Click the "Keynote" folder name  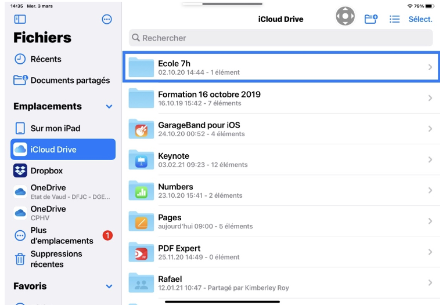click(174, 156)
